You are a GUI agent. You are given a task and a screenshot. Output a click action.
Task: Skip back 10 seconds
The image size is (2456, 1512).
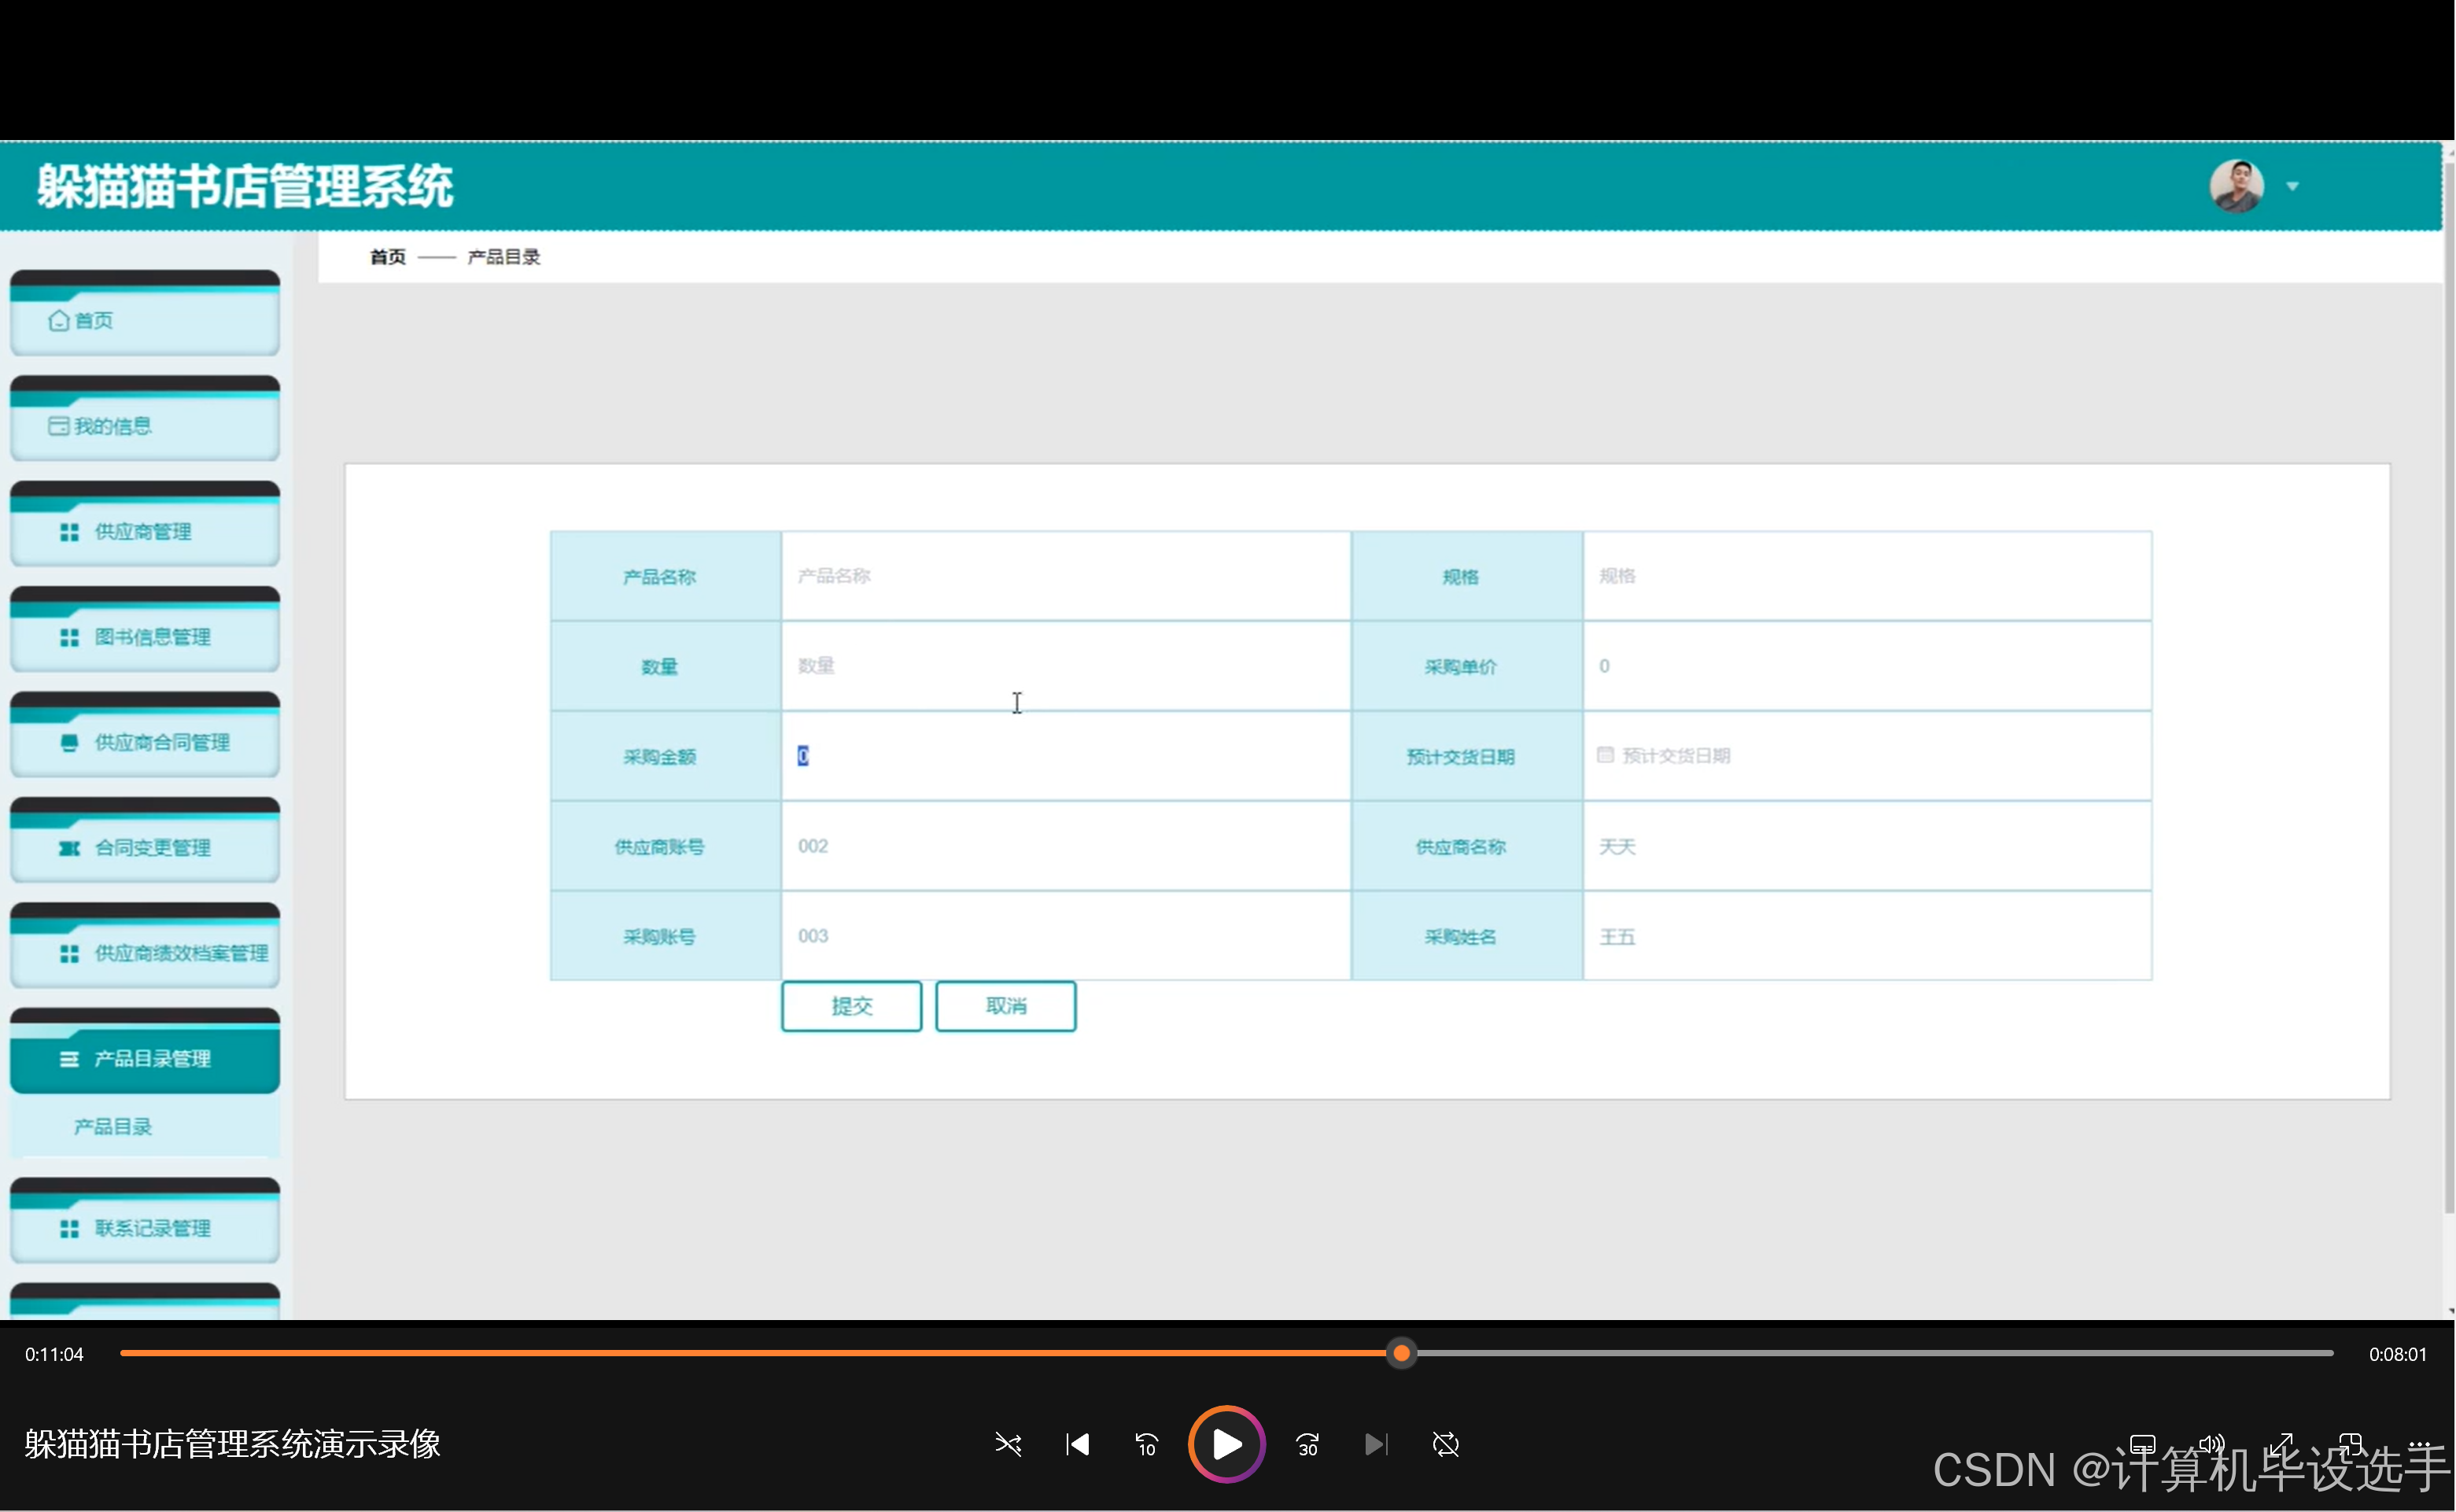[1146, 1444]
